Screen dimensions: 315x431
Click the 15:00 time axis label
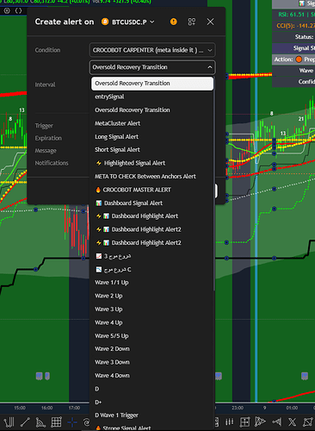coord(20,408)
